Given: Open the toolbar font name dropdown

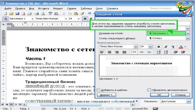Looking at the screenshot, I should [x=66, y=19].
